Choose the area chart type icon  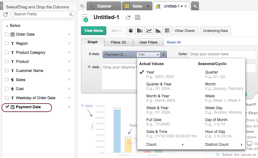158,31
